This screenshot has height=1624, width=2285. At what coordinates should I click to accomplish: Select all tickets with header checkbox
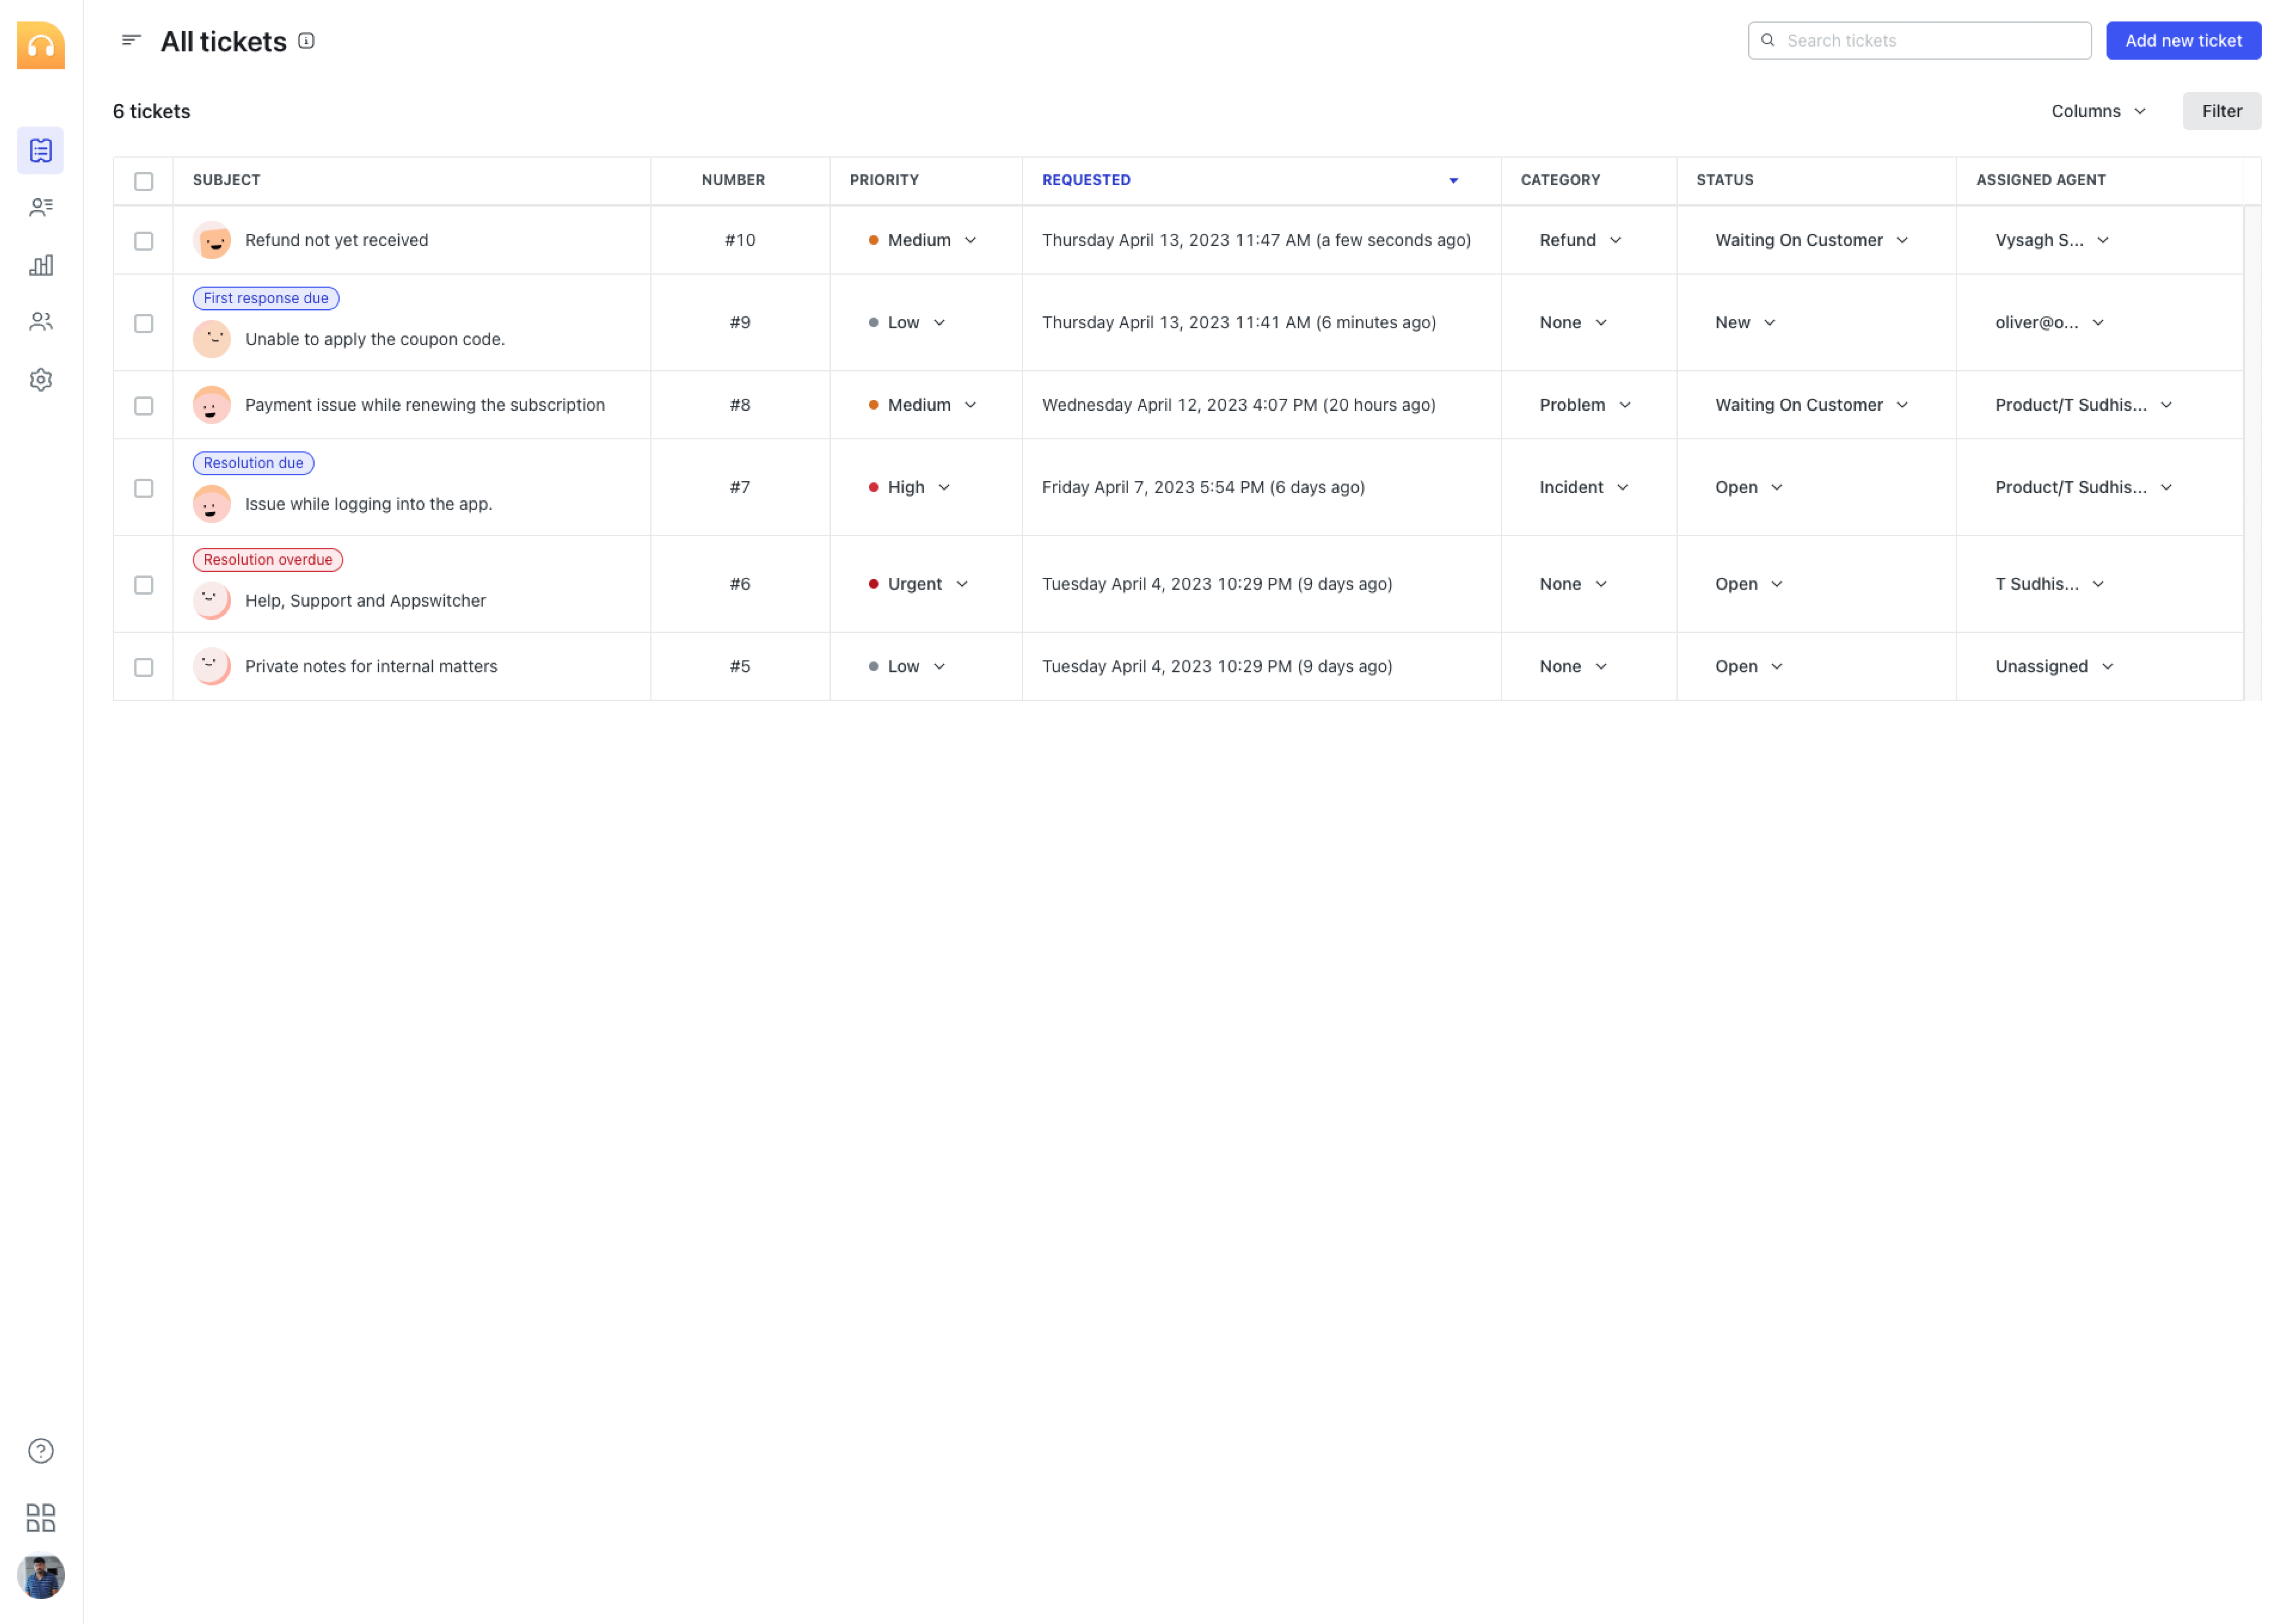point(144,181)
